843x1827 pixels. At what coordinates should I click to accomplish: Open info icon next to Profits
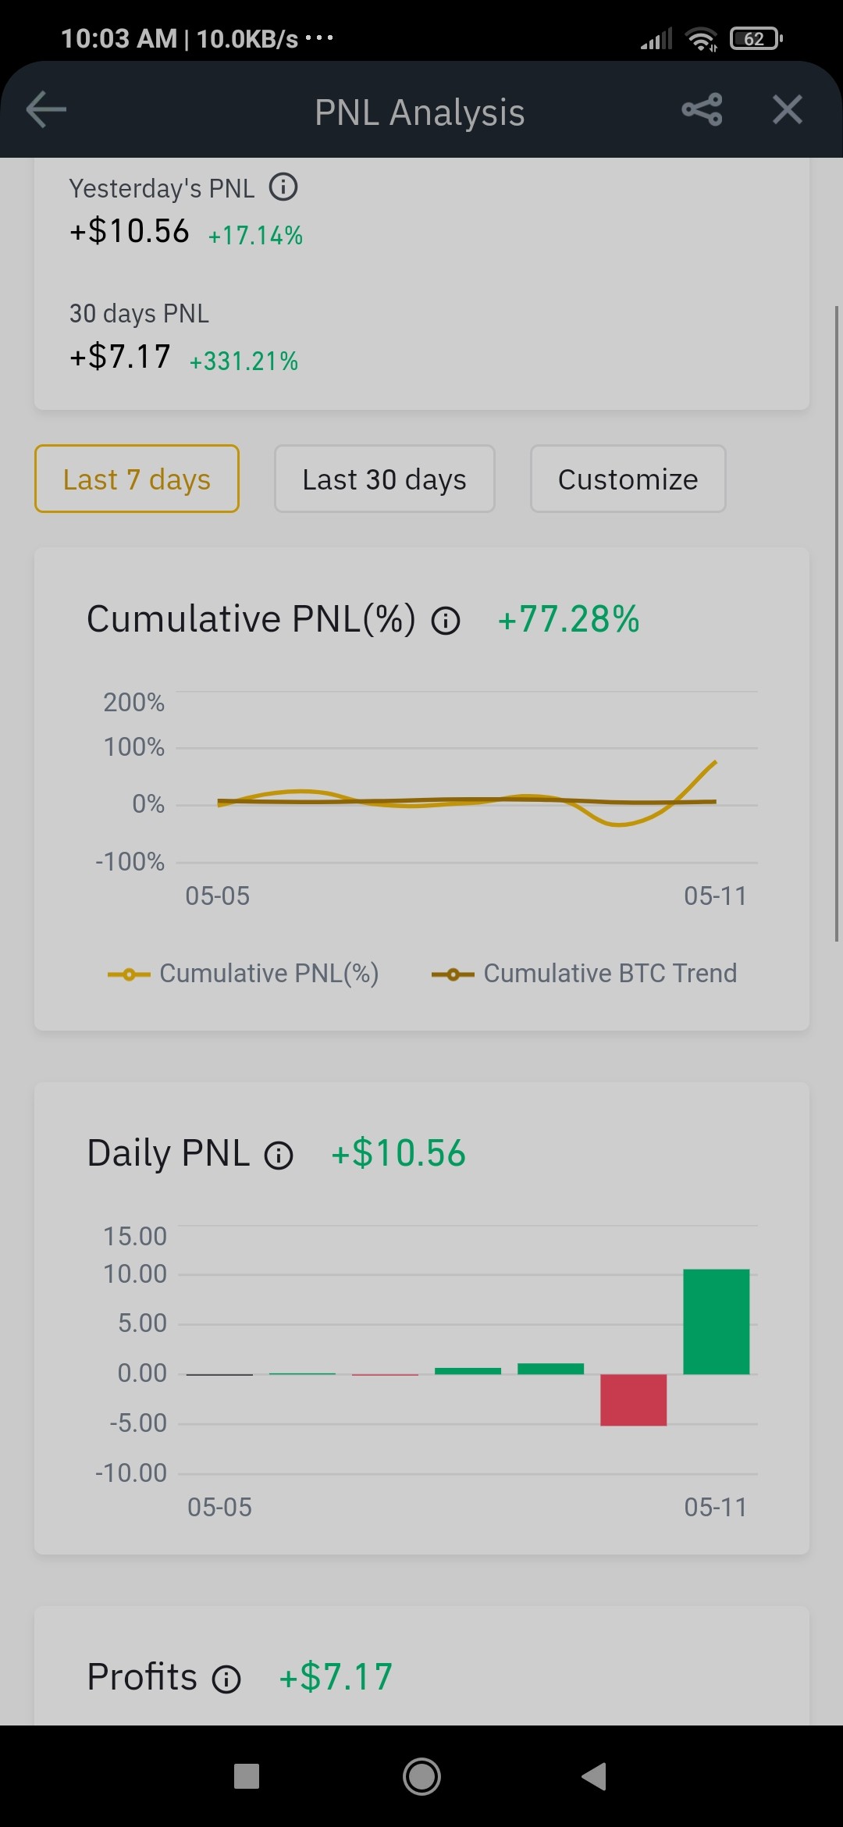click(x=226, y=1679)
